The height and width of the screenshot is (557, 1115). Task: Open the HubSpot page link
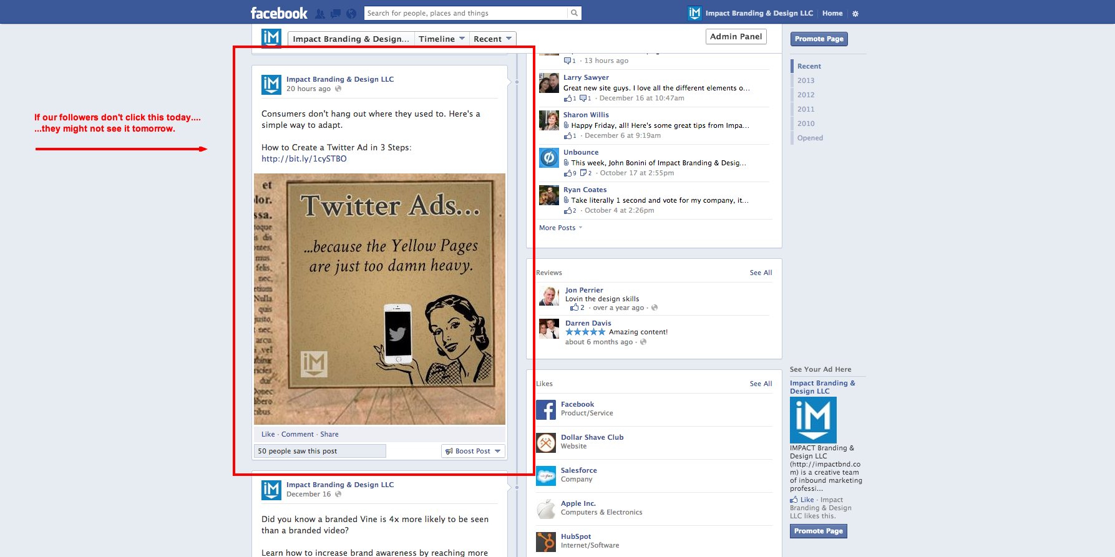pos(576,536)
